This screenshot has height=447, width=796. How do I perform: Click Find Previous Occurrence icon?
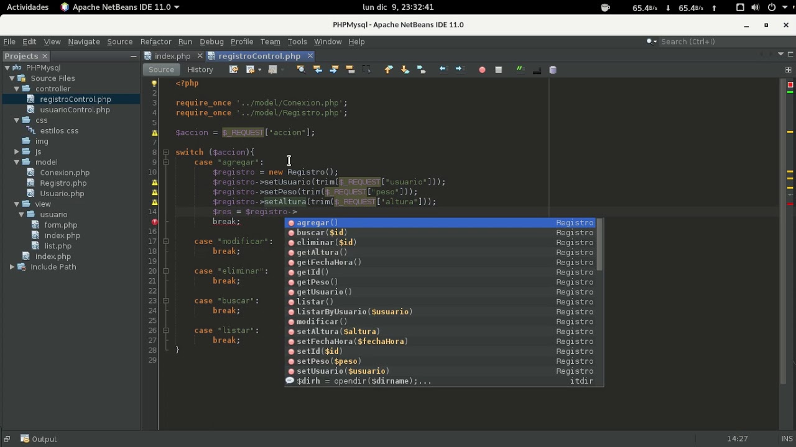(x=317, y=70)
